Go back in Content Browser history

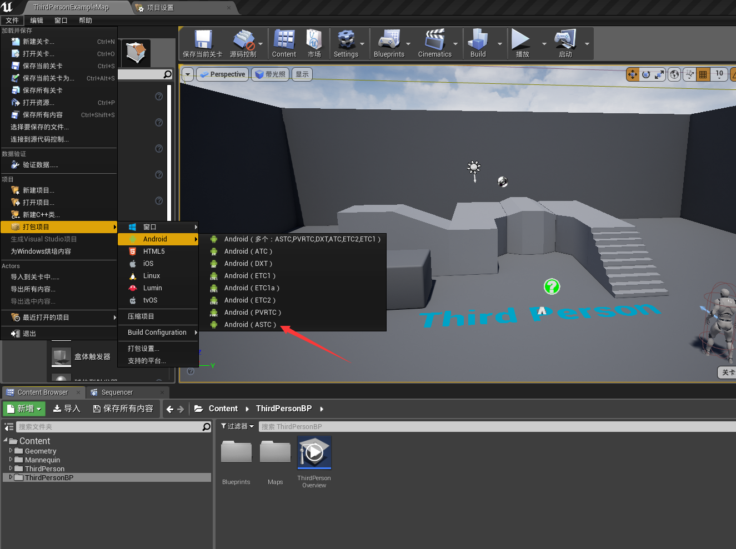coord(170,409)
